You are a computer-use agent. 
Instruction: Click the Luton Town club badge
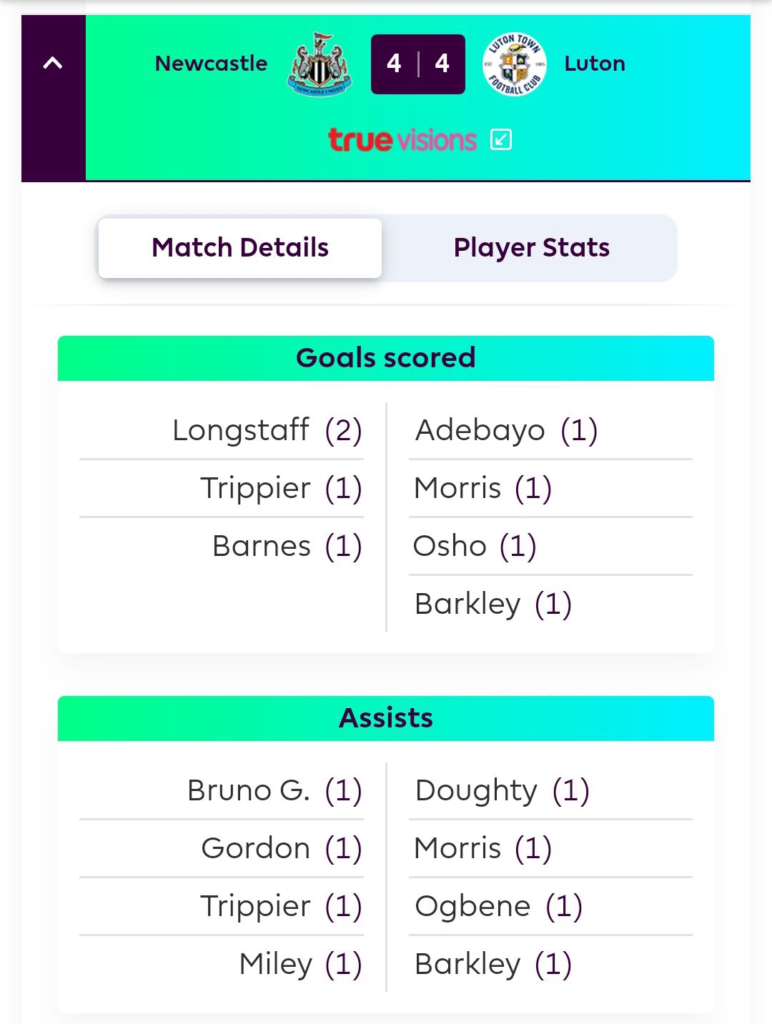[515, 64]
